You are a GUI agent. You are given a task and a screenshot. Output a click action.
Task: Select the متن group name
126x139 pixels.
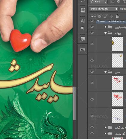[117, 72]
